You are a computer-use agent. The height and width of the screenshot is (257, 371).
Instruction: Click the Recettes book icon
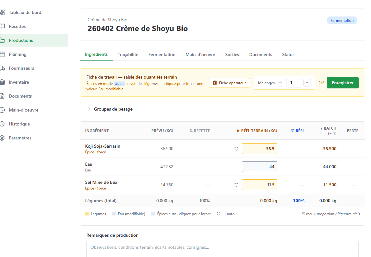coord(3,26)
